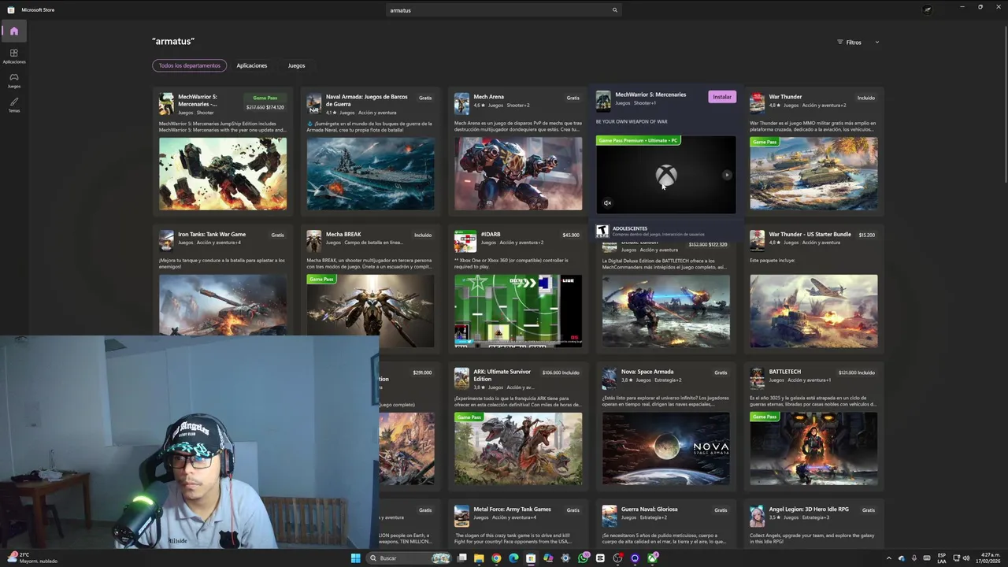
Task: Click the Game Pass badge on Mecha BREAK
Action: click(321, 279)
